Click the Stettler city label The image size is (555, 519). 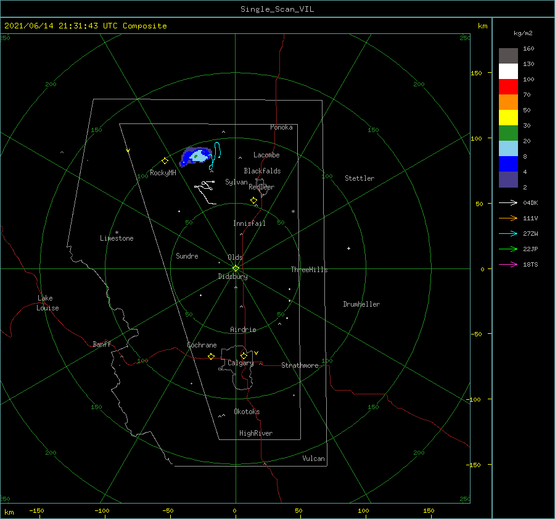[360, 178]
